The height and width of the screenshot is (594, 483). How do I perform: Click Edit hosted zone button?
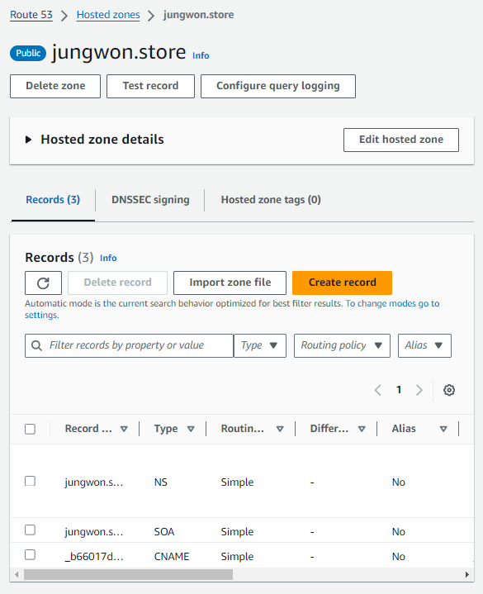click(401, 140)
